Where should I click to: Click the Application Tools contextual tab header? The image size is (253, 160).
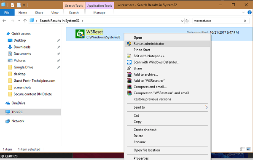[100, 5]
